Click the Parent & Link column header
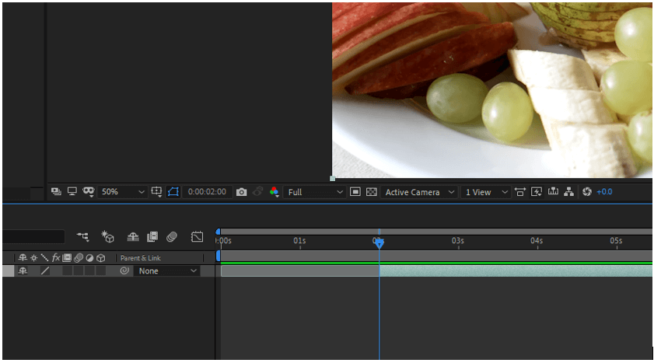This screenshot has width=654, height=363. click(141, 258)
